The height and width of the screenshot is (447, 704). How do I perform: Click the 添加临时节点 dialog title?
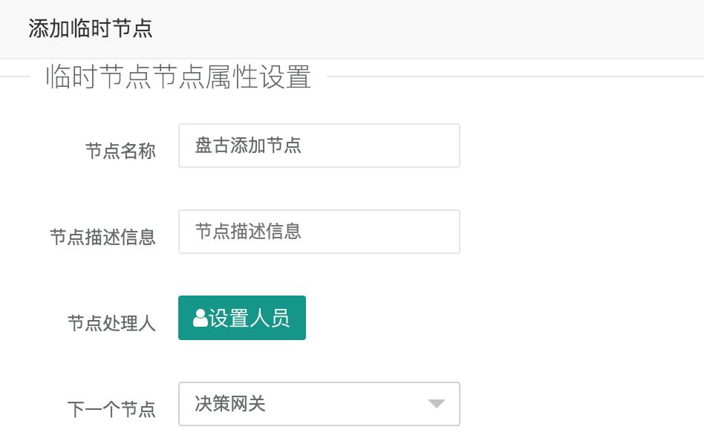[91, 28]
